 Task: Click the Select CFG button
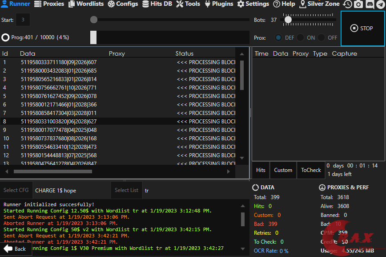(x=16, y=190)
